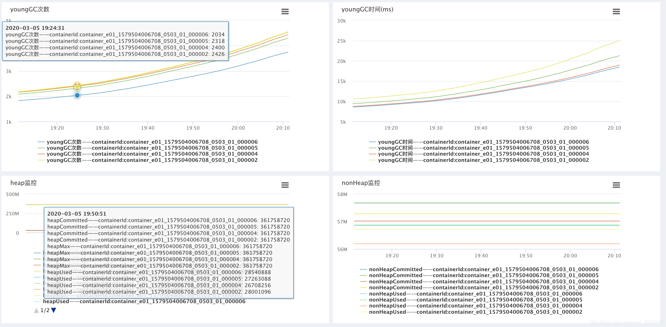The image size is (666, 327).
Task: Go to previous legend page in heap监控
Action: point(36,310)
